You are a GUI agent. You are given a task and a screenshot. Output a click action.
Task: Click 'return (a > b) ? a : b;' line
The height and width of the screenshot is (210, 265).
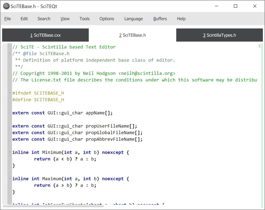tap(65, 185)
